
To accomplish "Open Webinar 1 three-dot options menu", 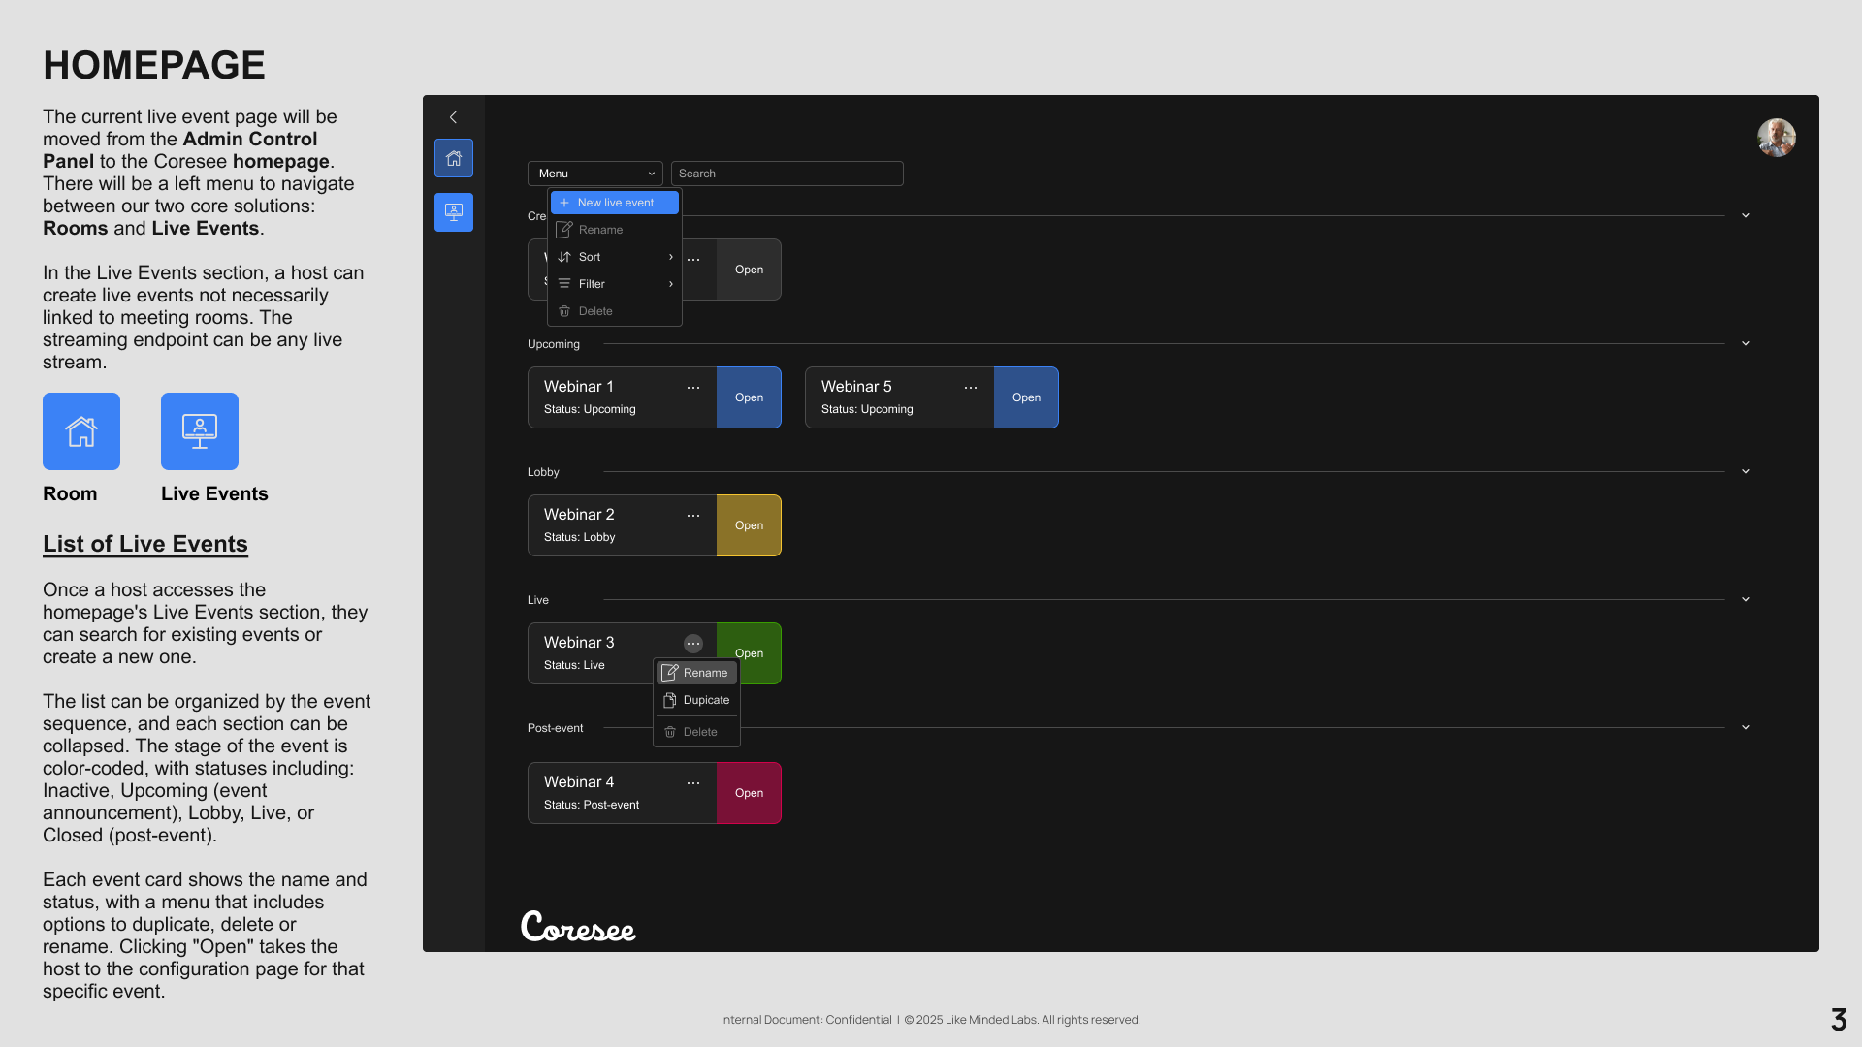I will pyautogui.click(x=693, y=388).
